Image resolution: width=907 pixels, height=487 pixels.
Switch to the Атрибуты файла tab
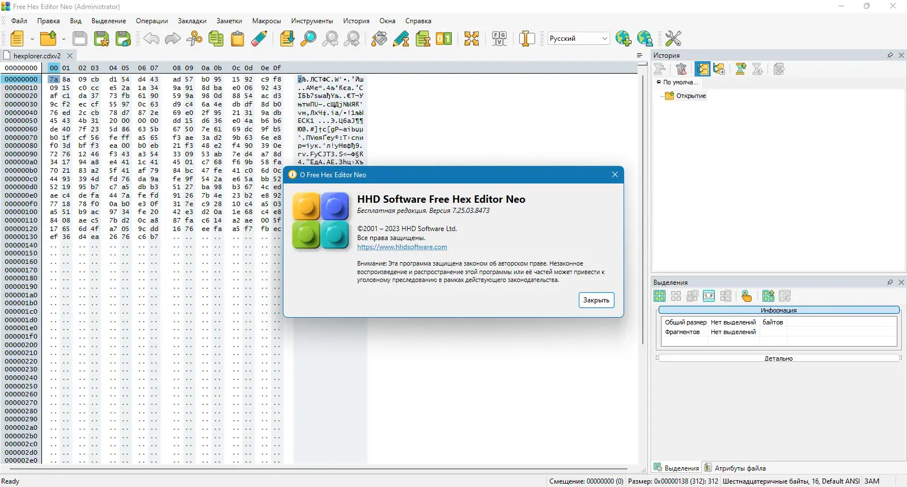tap(735, 468)
